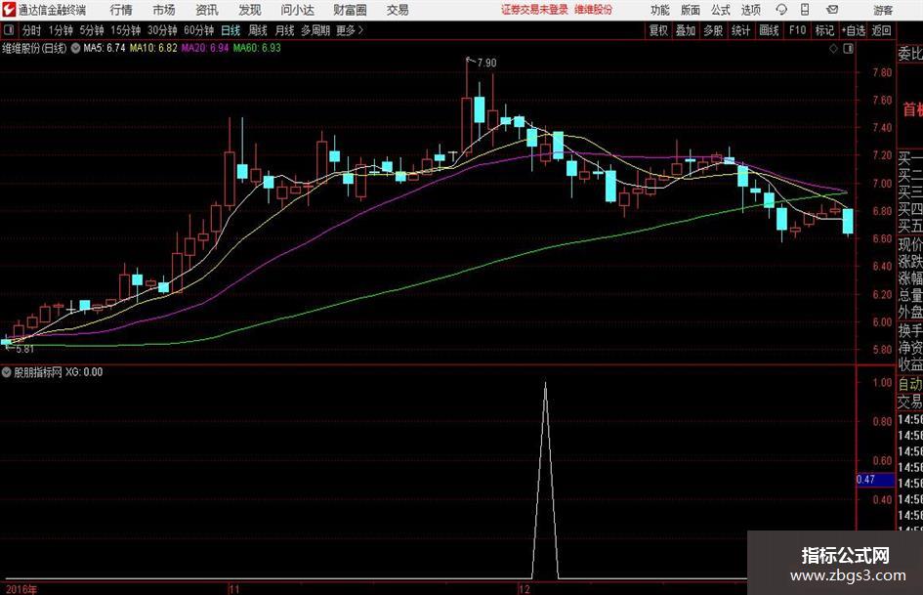The width and height of the screenshot is (923, 595).
Task: Open the 资讯 menu
Action: point(207,10)
